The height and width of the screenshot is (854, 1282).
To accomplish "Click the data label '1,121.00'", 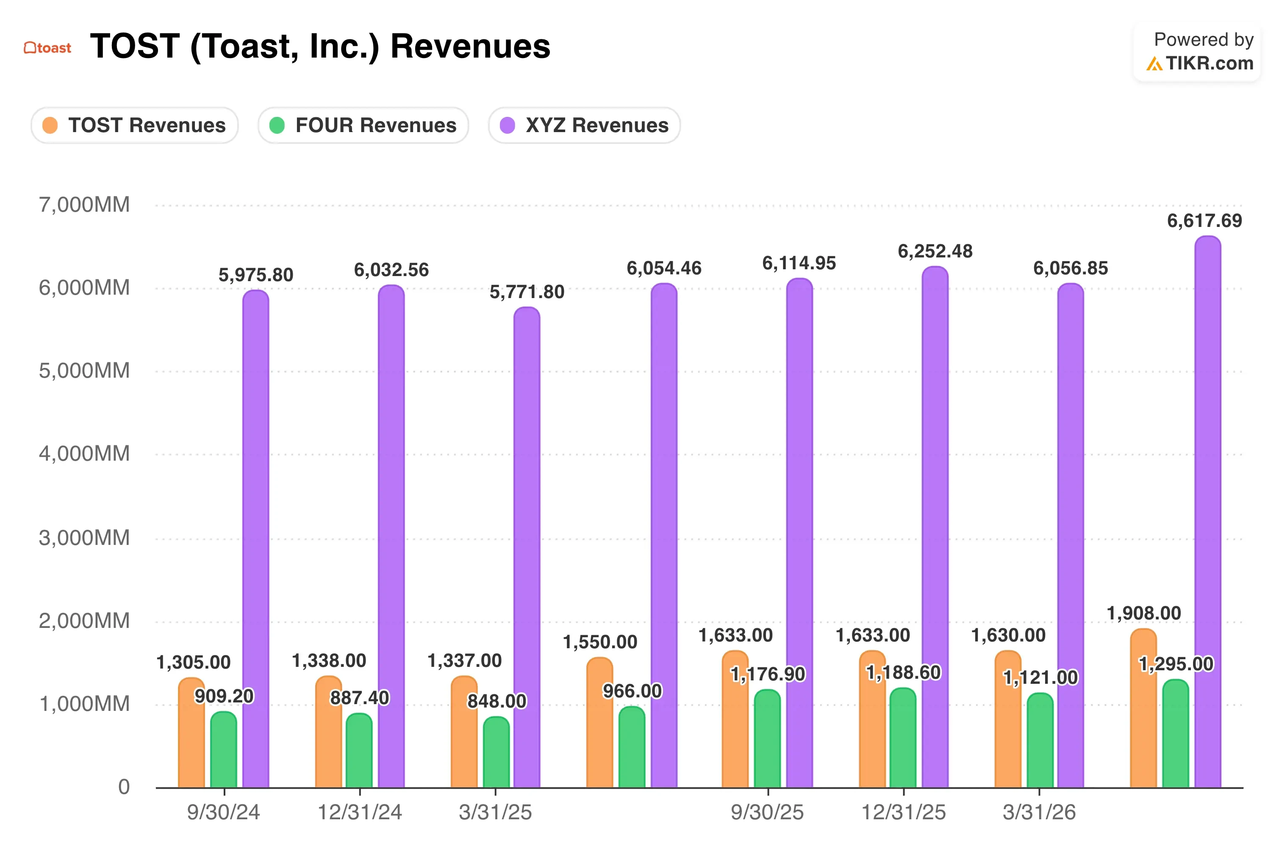I will point(1041,677).
